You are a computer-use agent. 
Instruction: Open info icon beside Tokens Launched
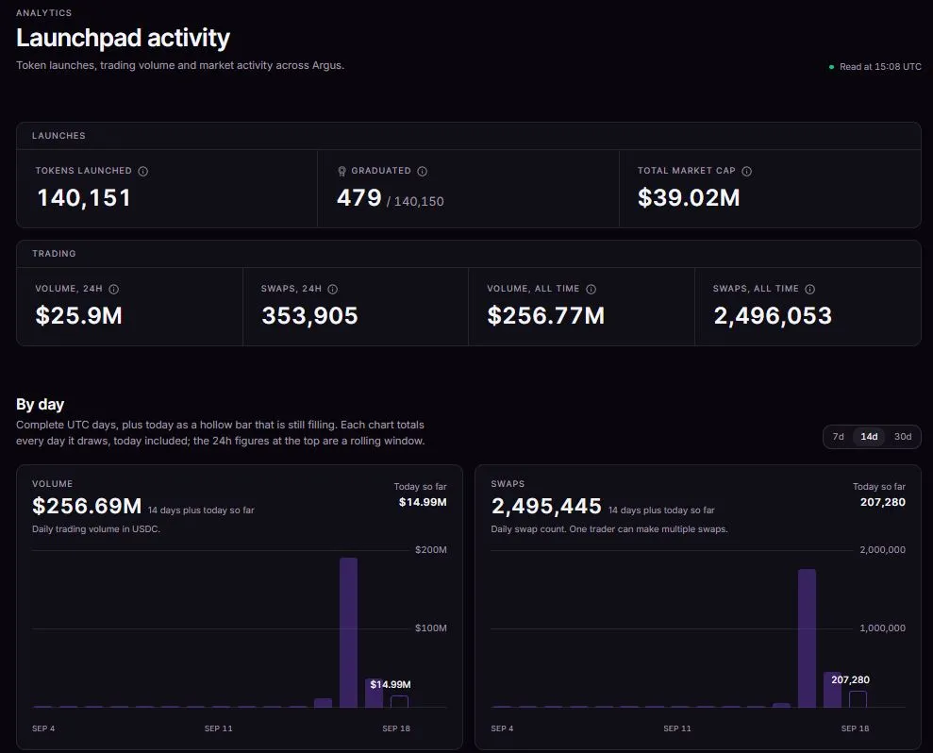tap(142, 171)
